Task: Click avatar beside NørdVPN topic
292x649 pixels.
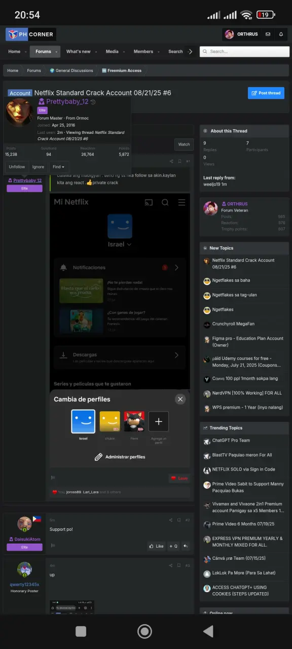Action: pos(207,394)
